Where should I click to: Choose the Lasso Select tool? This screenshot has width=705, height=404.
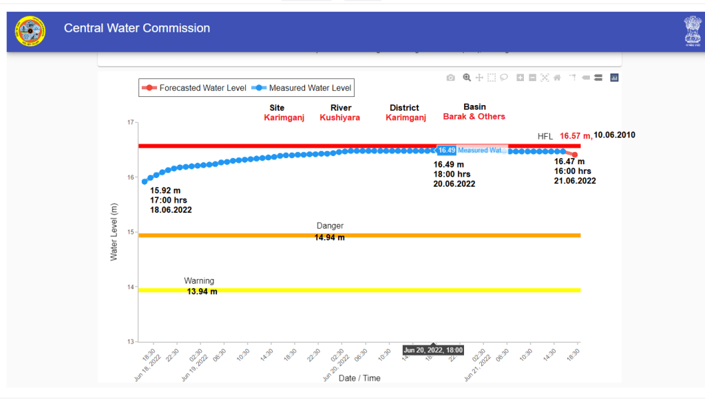point(504,78)
